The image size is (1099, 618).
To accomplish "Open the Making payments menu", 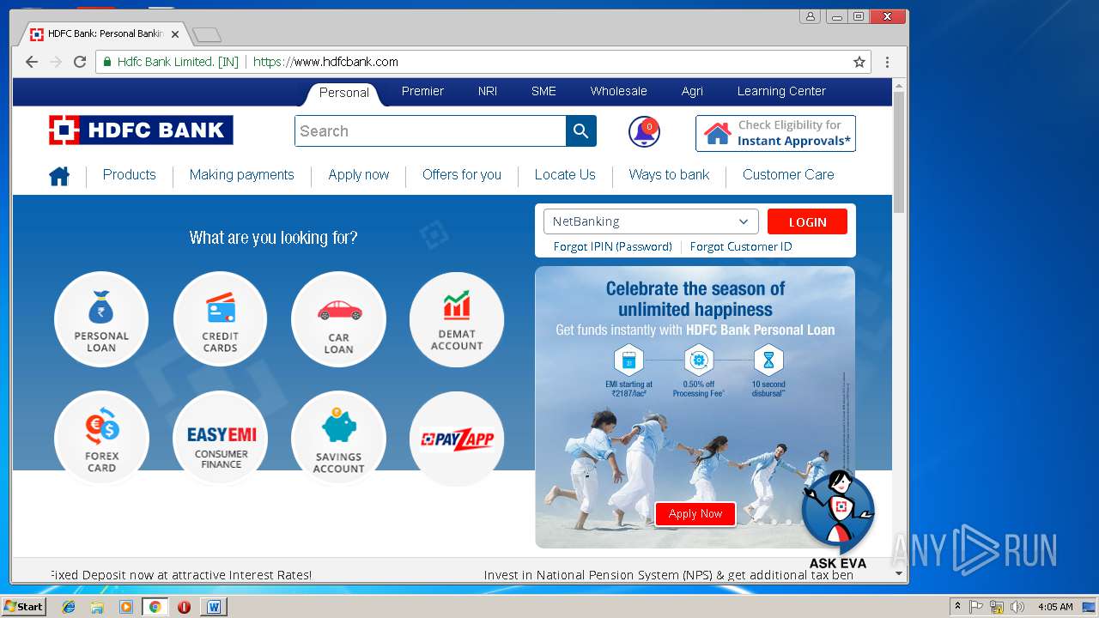I will click(x=241, y=174).
